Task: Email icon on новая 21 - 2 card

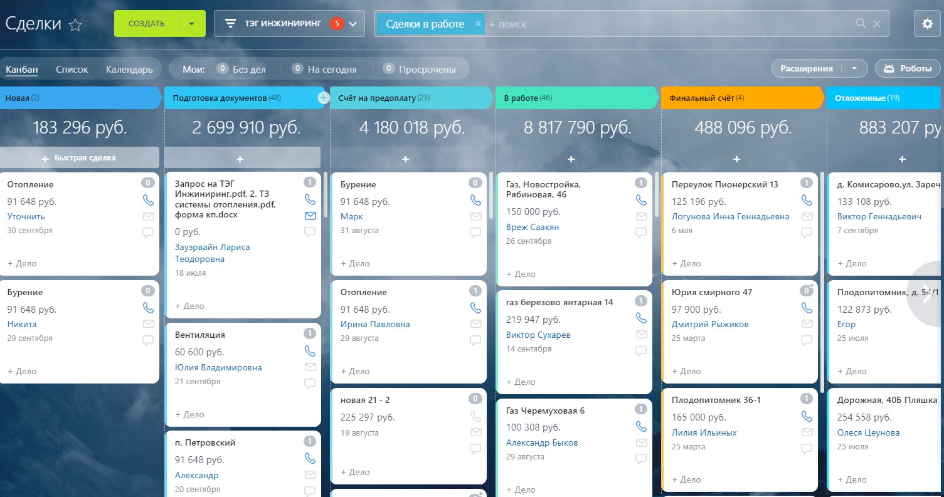Action: point(476,432)
